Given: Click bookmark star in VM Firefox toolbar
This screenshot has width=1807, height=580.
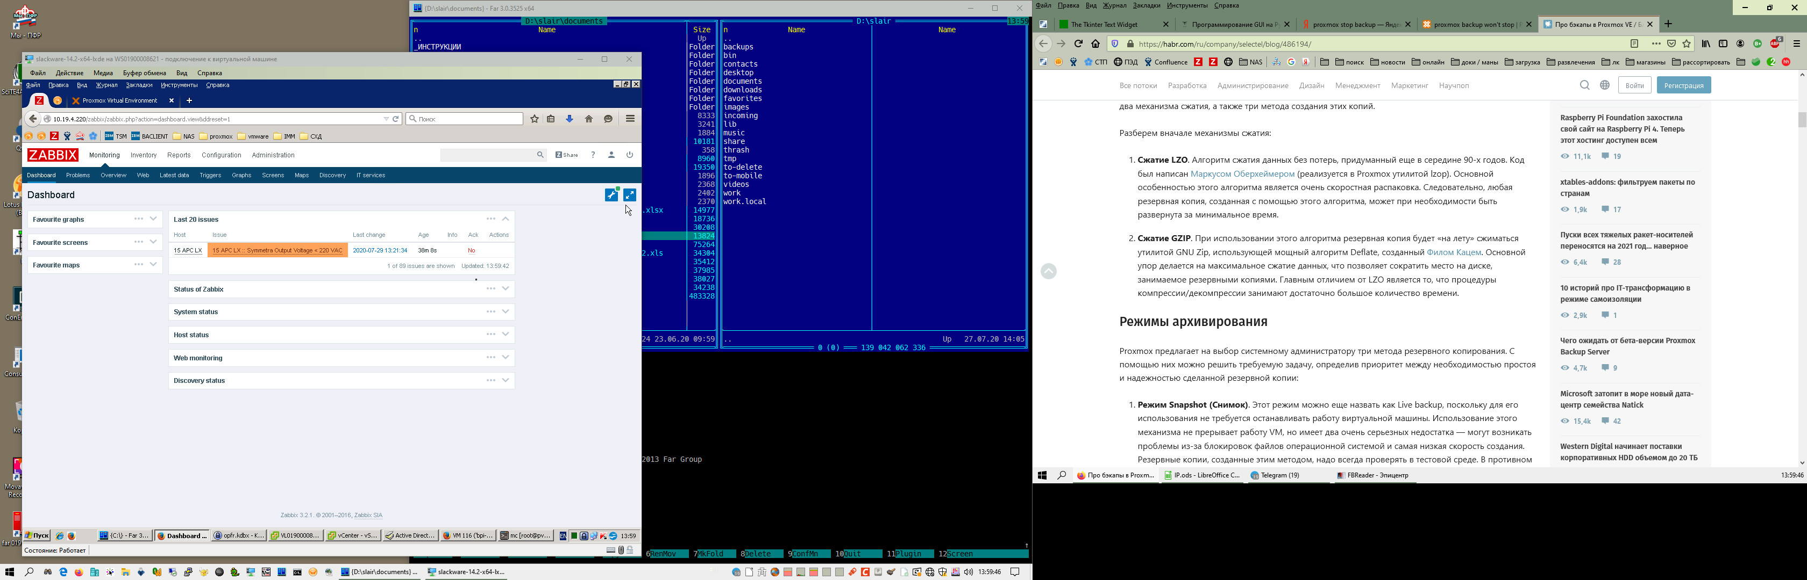Looking at the screenshot, I should [535, 119].
